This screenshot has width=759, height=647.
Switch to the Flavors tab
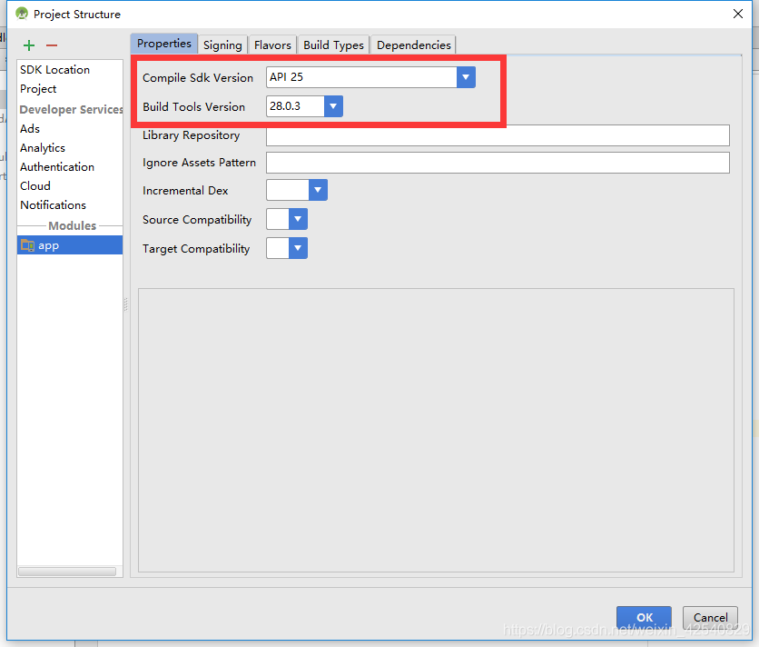[x=272, y=45]
